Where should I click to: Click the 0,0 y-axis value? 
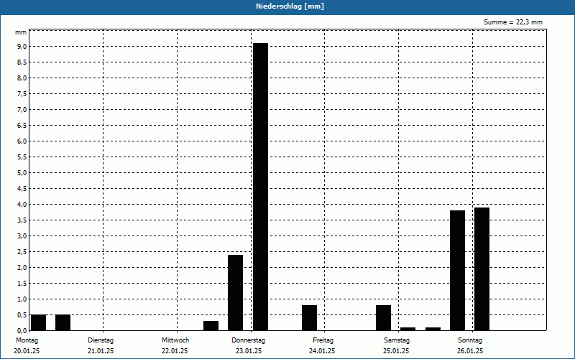click(x=22, y=330)
